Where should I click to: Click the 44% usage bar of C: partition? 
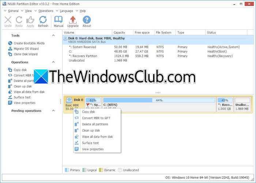pyautogui.click(x=159, y=100)
